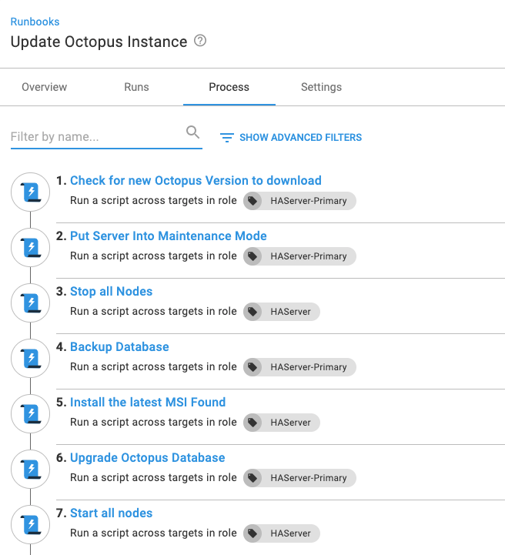Click the script icon for Start all nodes
505x555 pixels.
[x=31, y=525]
